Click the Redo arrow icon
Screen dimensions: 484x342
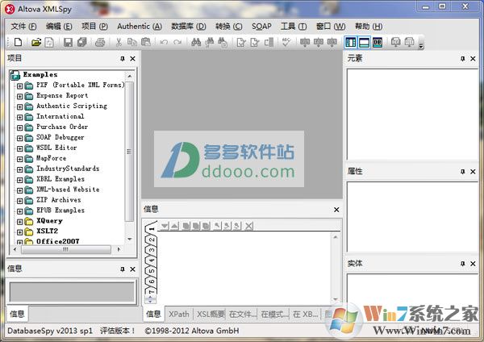(x=177, y=42)
